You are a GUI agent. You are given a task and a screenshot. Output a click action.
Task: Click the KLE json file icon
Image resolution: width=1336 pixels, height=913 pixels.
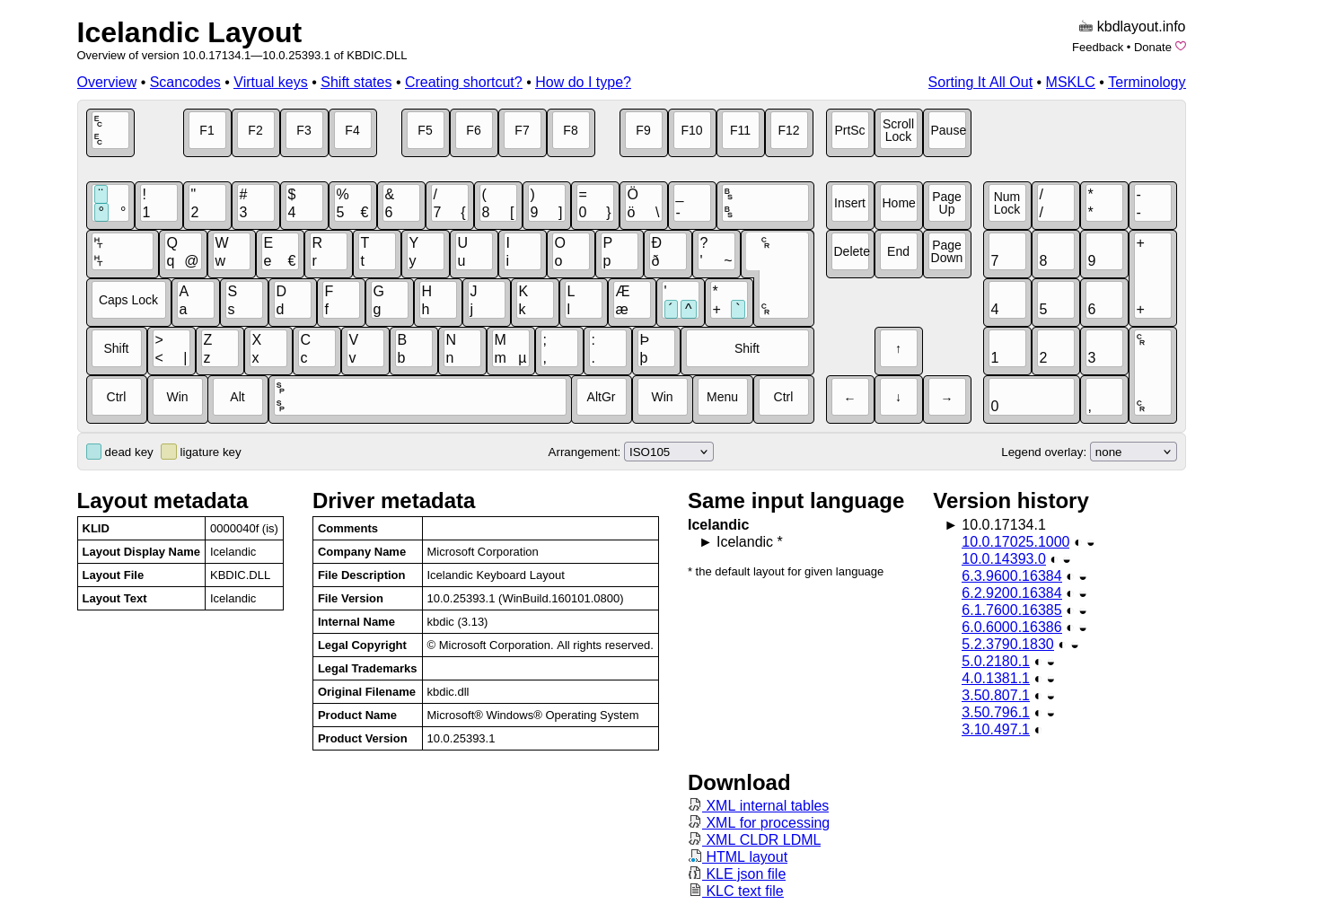(x=695, y=873)
